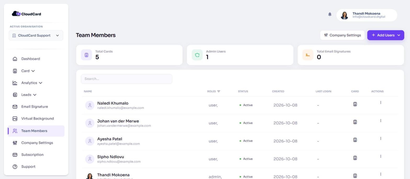Open Thandi Mokoena's card icon in table
Viewport: 410px width, 179px height.
coord(355,176)
